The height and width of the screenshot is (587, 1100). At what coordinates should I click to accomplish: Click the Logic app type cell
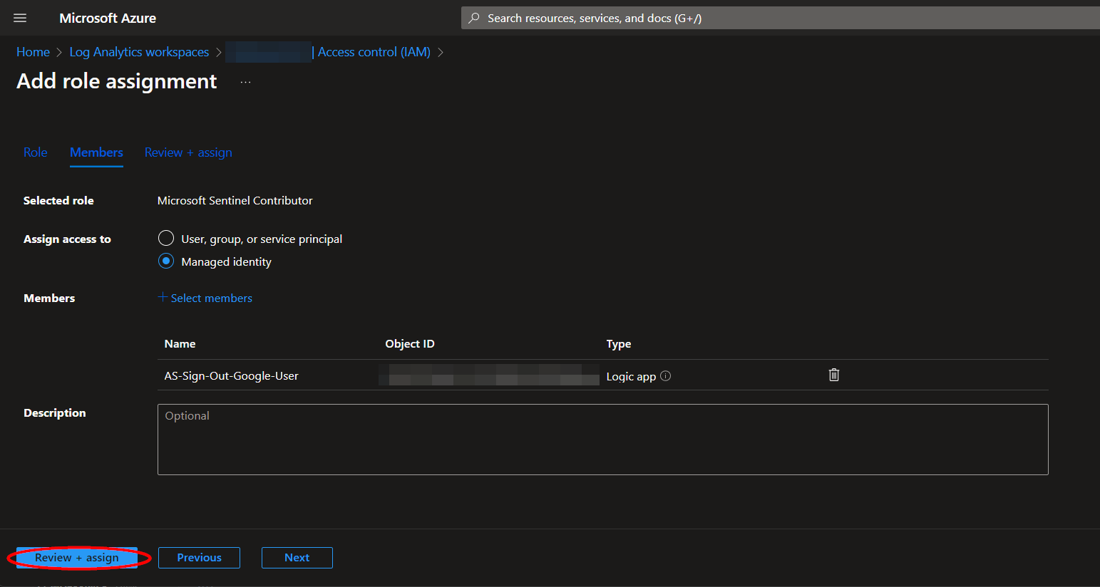(631, 376)
